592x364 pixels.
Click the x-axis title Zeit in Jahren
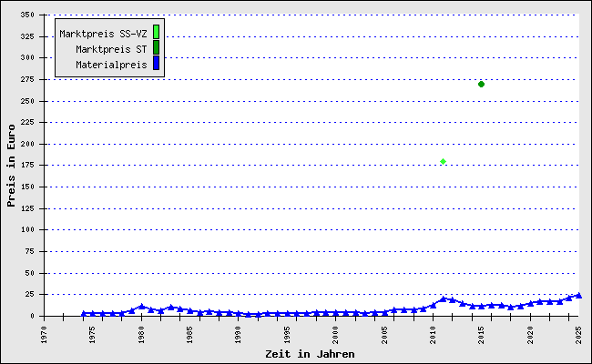tap(310, 354)
